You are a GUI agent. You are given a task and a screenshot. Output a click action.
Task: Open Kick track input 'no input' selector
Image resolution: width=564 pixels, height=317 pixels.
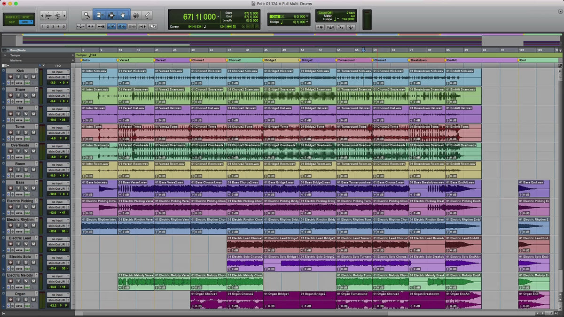pos(58,72)
